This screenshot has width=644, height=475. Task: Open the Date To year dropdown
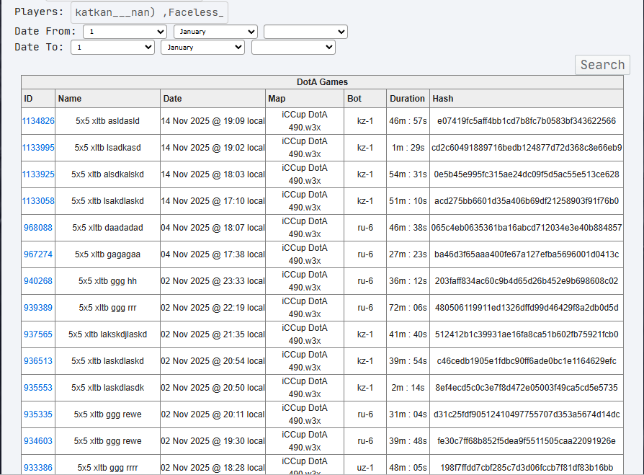point(293,48)
